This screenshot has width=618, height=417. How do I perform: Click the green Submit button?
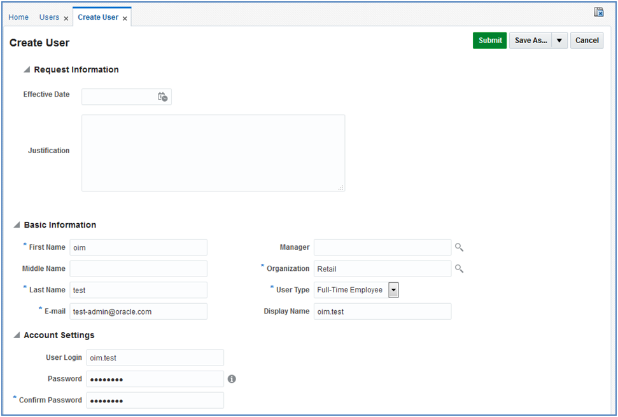[x=490, y=41]
